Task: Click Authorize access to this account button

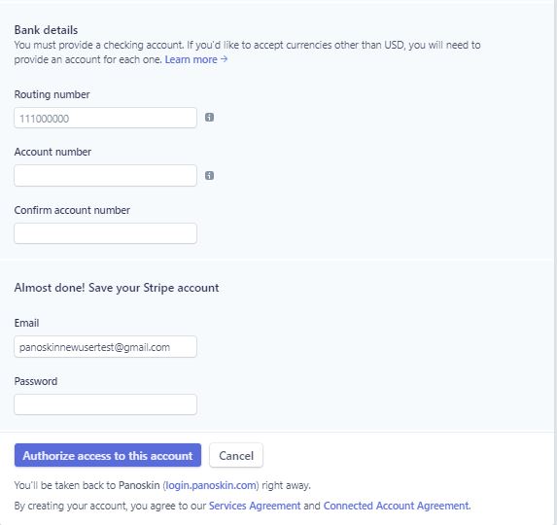Action: (108, 455)
